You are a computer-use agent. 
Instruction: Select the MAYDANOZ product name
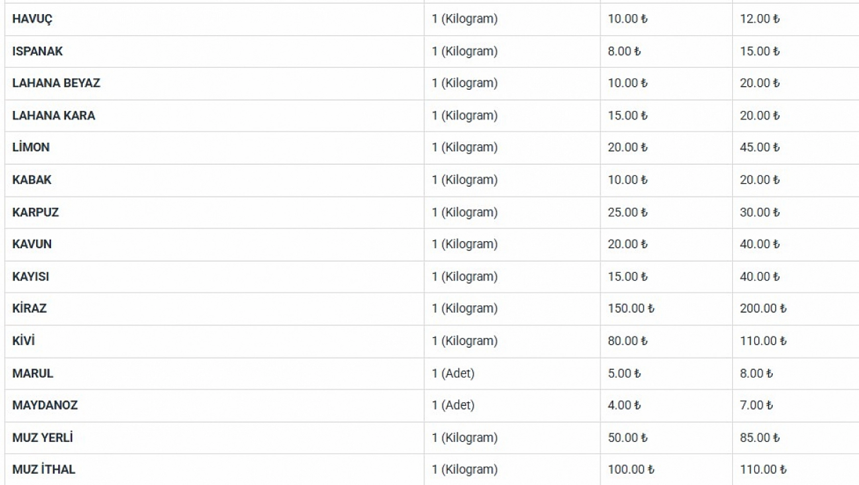(x=45, y=405)
